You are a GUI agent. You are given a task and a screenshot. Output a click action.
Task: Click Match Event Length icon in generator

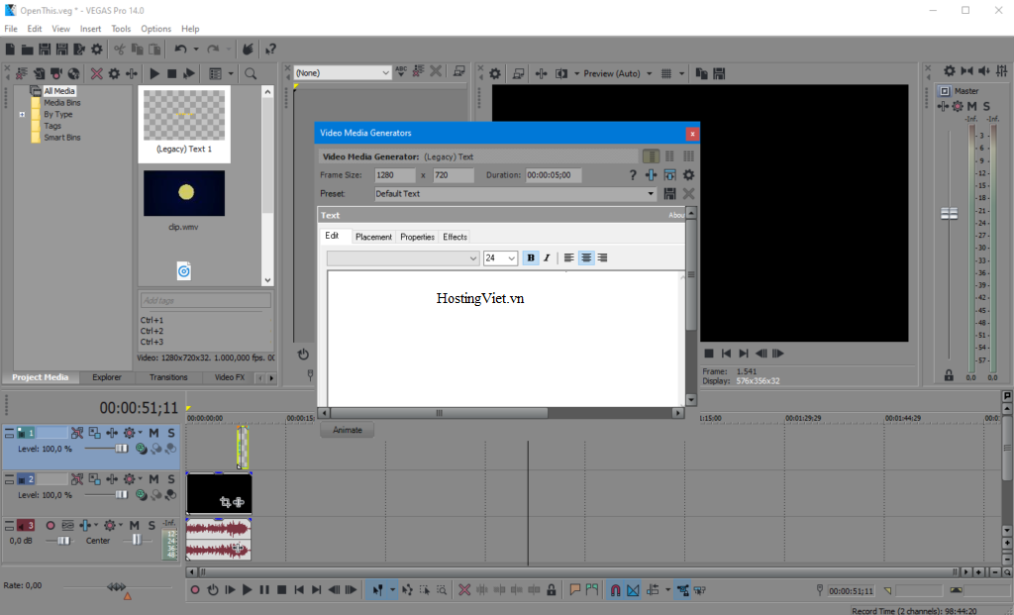point(670,175)
